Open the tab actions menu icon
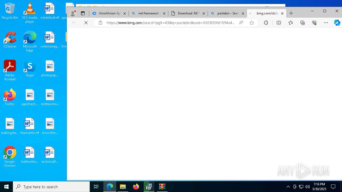The width and height of the screenshot is (342, 192). [83, 13]
